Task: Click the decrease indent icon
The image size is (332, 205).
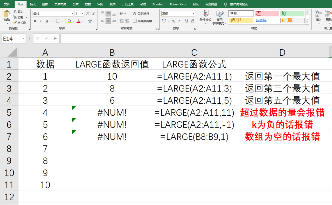Action: 122,21
